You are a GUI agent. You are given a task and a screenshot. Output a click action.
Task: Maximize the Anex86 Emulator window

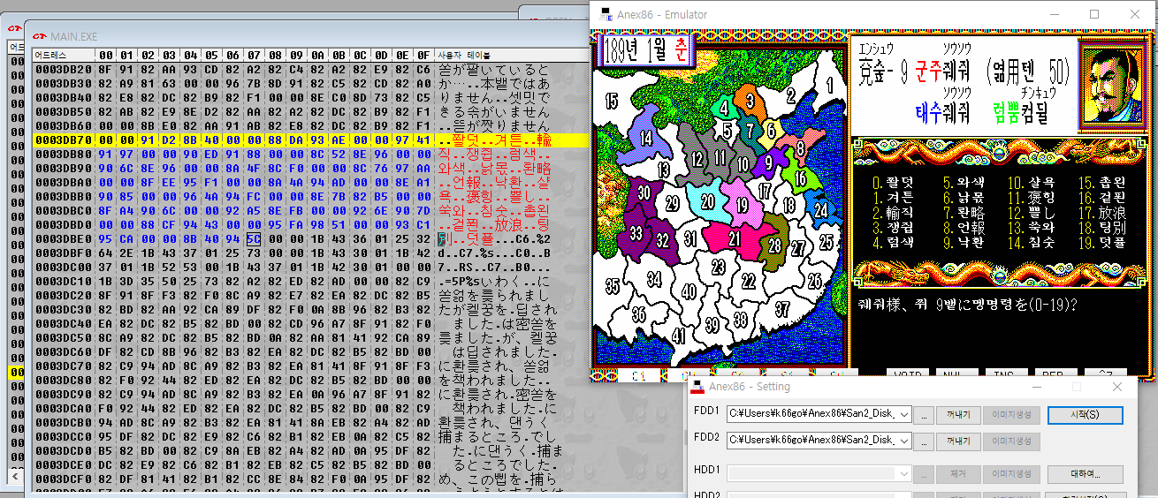click(x=1094, y=14)
